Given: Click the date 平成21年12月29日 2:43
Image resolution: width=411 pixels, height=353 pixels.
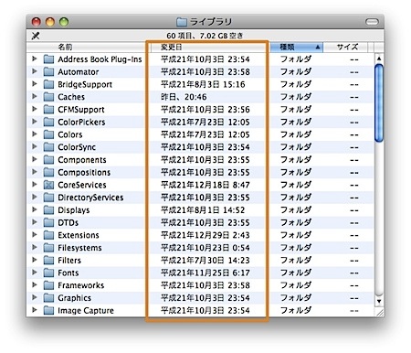Looking at the screenshot, I should 205,235.
